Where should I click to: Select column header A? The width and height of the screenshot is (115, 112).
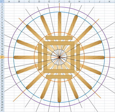pos(9,1)
